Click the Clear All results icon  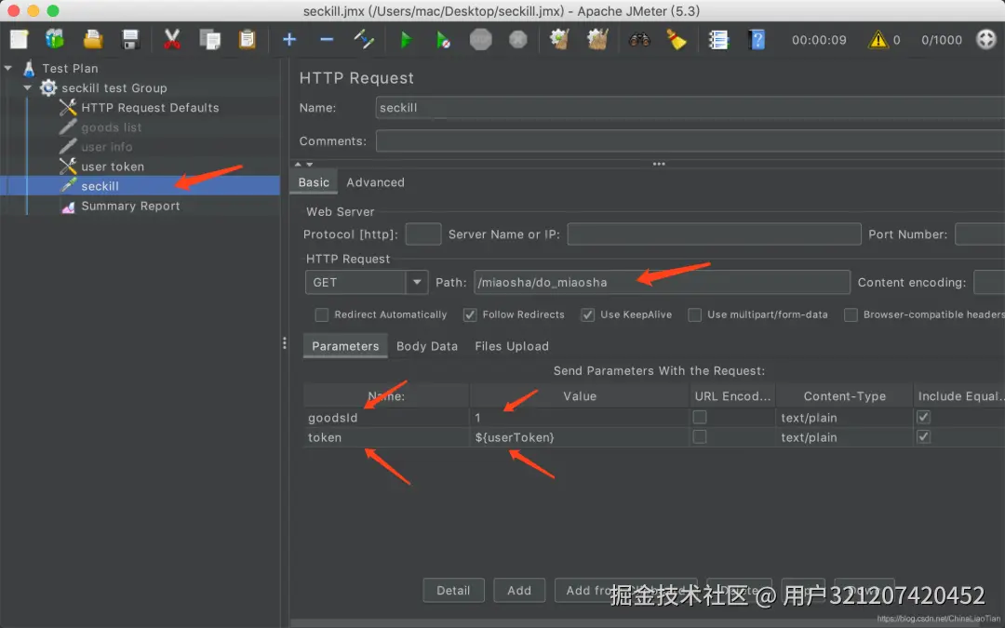point(597,40)
